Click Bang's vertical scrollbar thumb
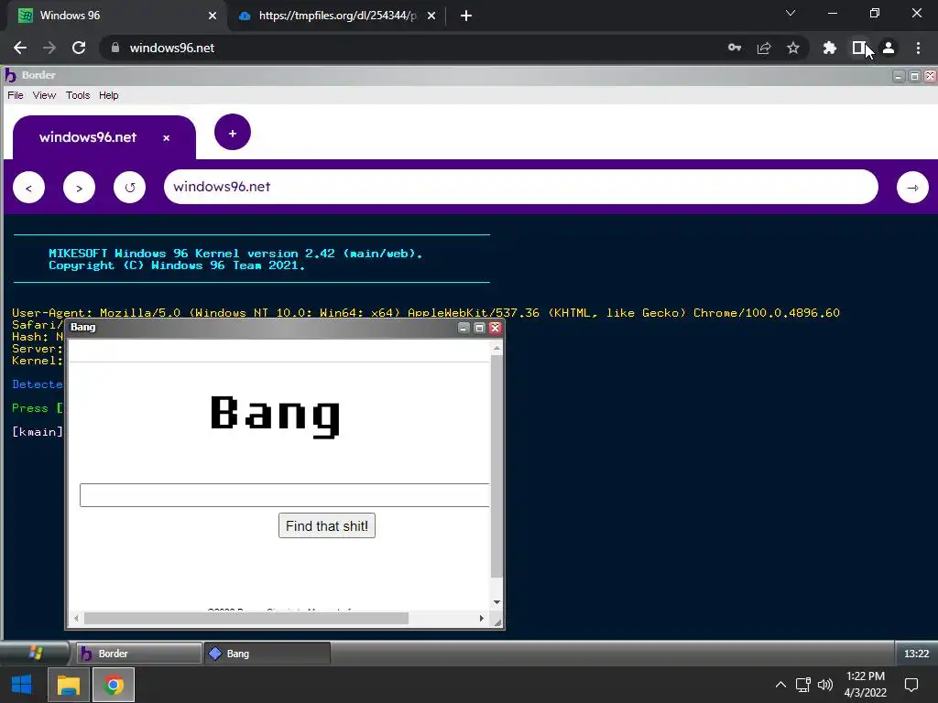 click(x=496, y=466)
